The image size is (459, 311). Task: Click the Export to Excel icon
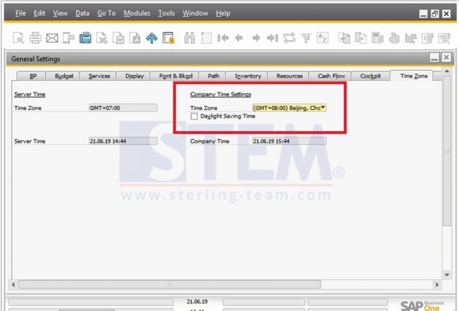102,38
